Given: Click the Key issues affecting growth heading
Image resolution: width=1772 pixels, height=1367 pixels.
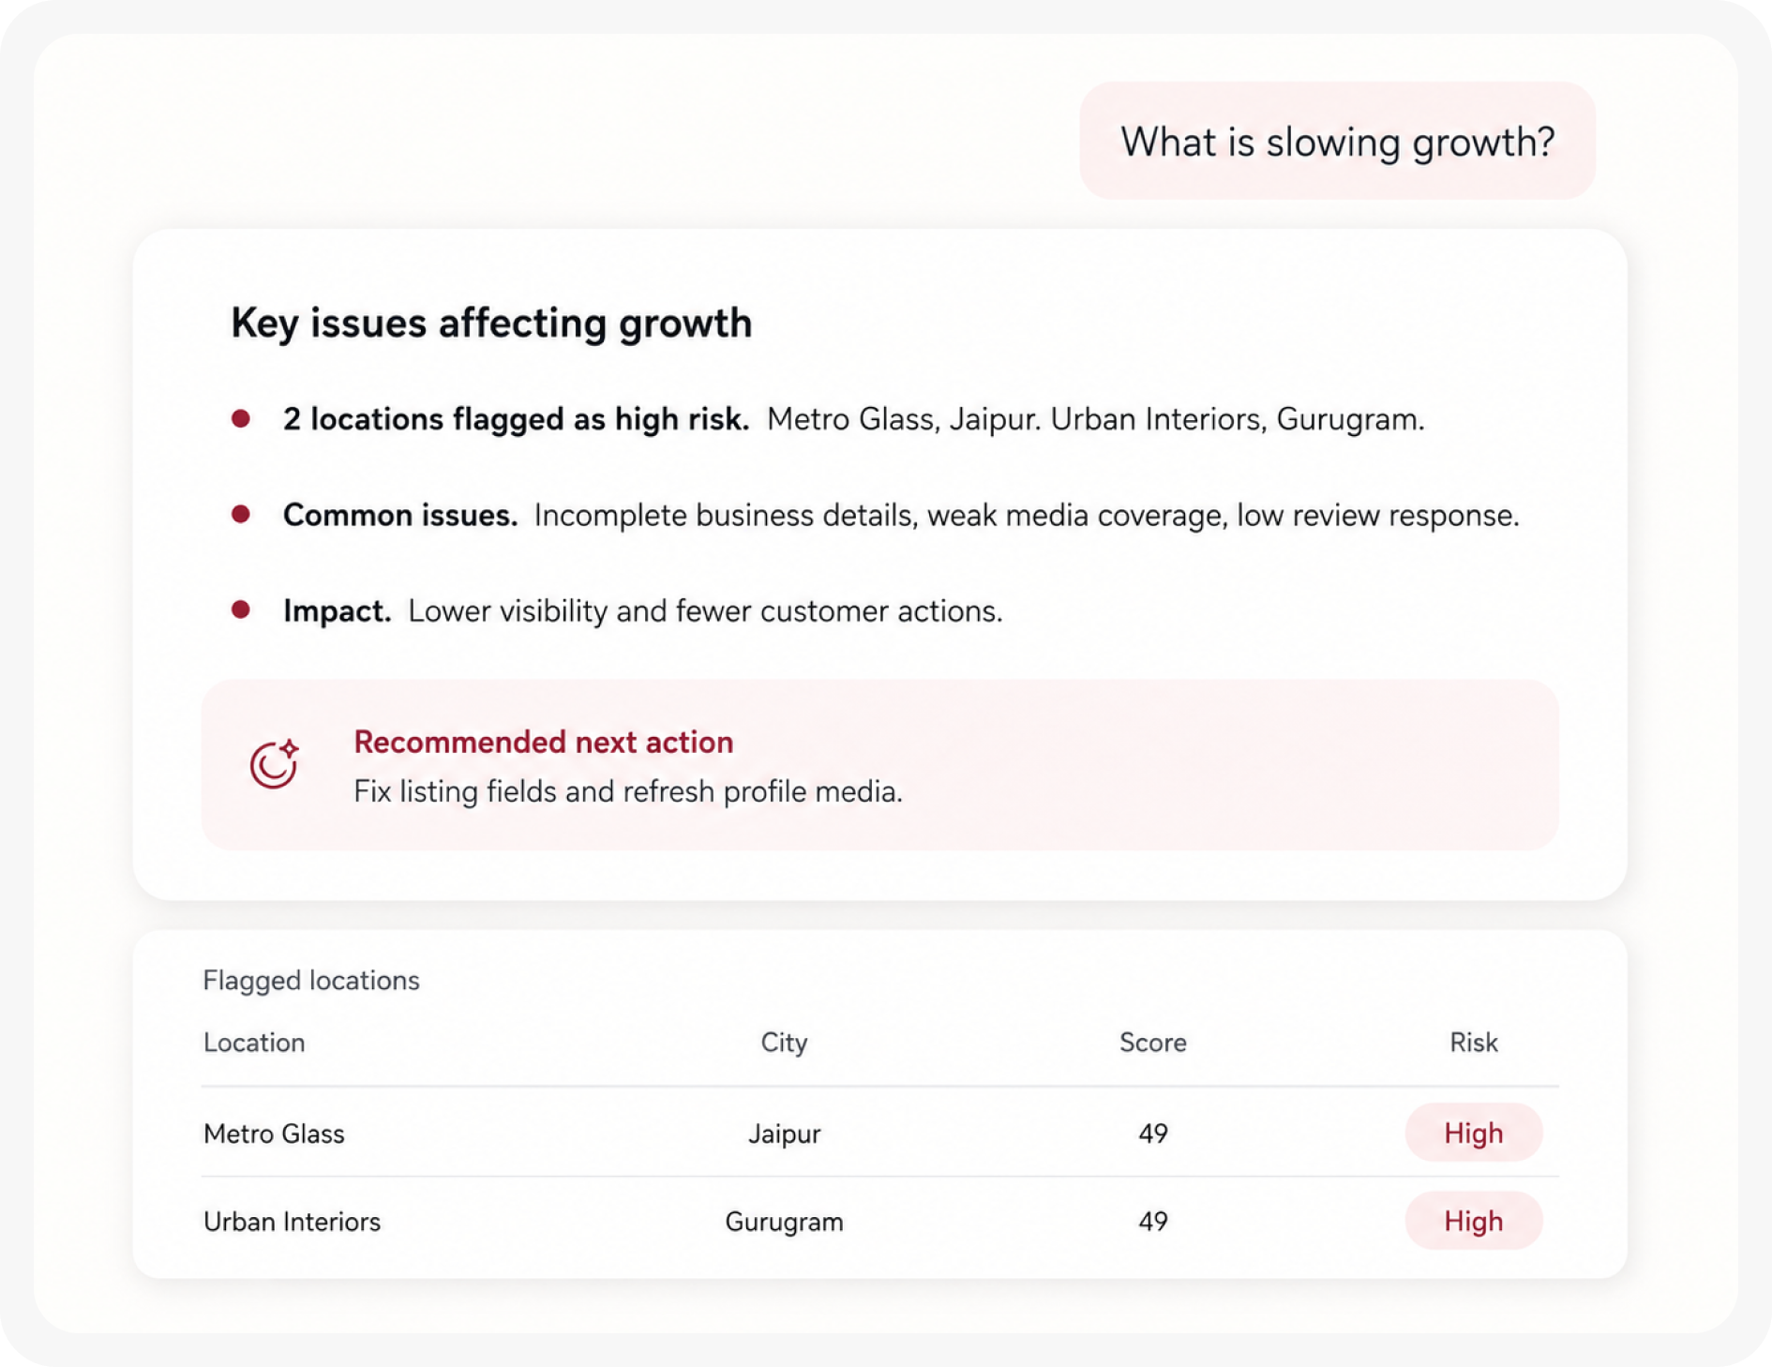Looking at the screenshot, I should point(491,323).
